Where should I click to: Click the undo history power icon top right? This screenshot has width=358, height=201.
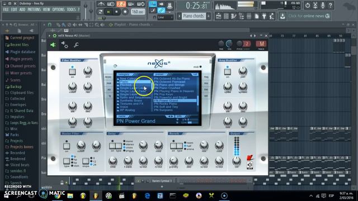(308, 5)
